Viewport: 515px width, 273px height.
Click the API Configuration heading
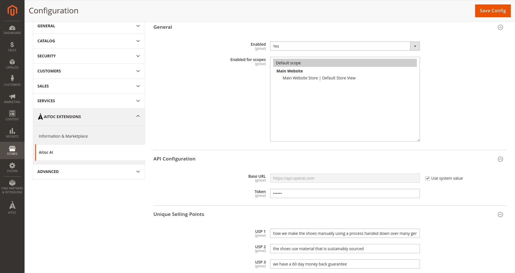pos(174,159)
